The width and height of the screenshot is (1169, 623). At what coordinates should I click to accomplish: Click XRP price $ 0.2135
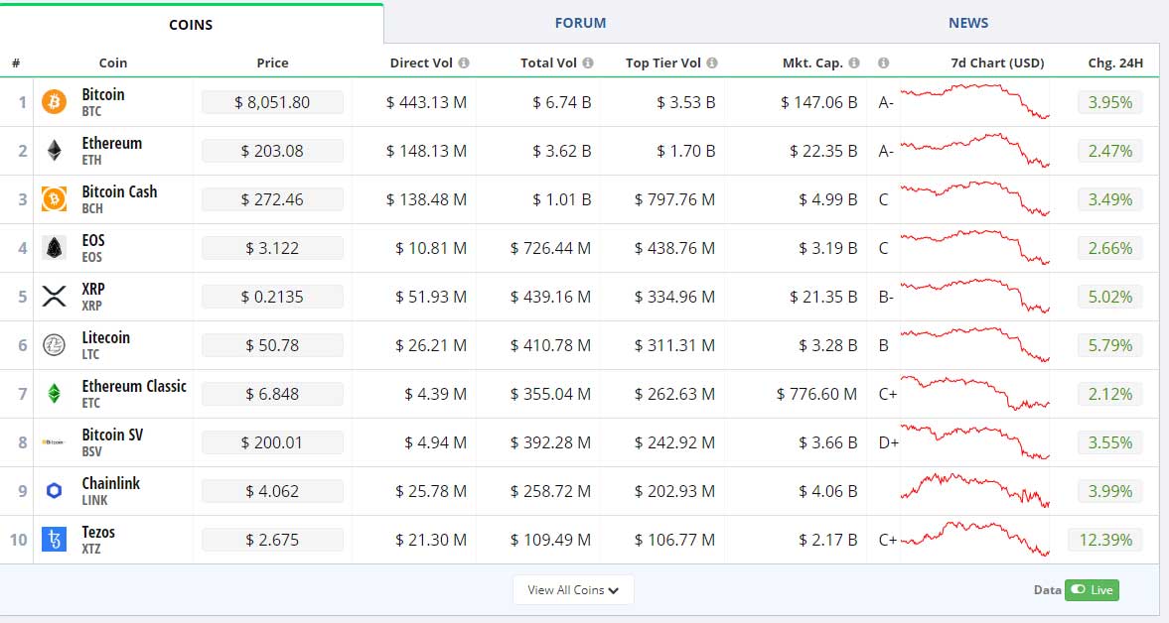pos(272,297)
